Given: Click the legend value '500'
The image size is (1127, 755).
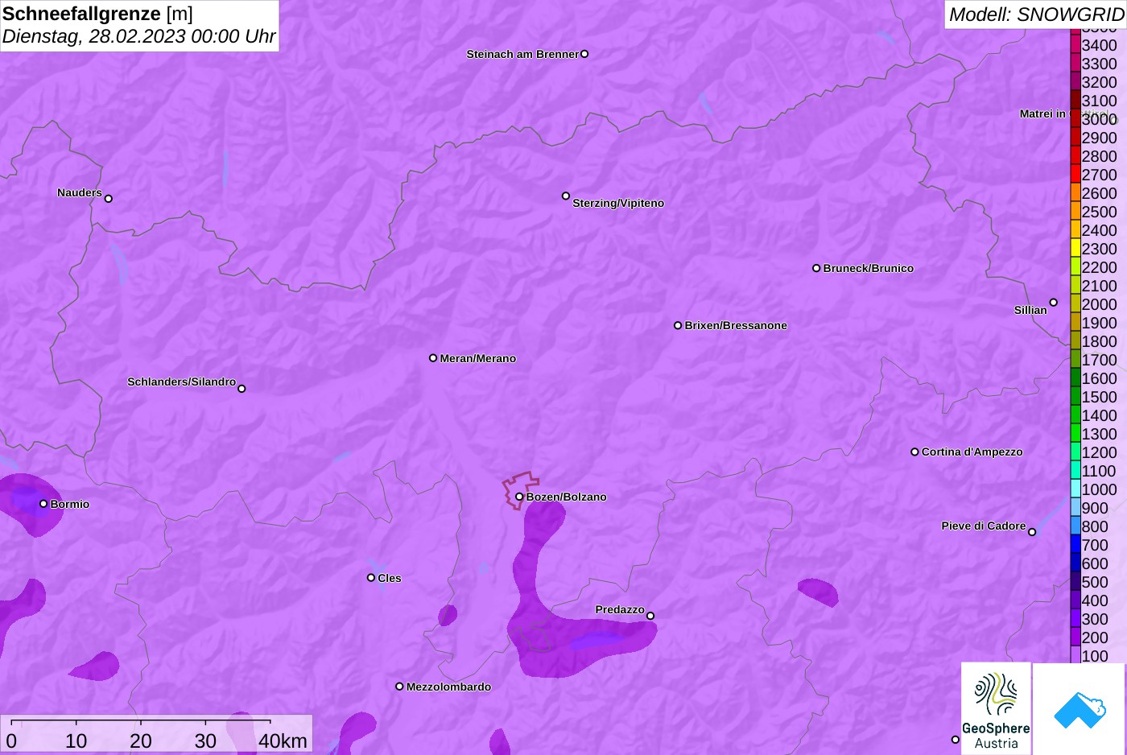Looking at the screenshot, I should pyautogui.click(x=1095, y=582).
